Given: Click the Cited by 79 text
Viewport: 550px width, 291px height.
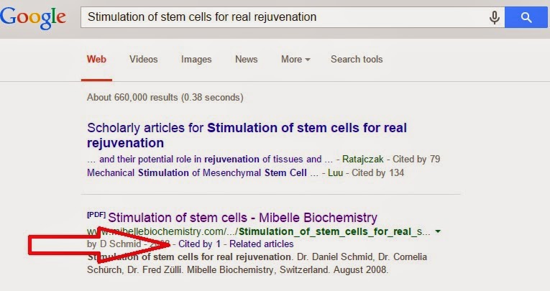Looking at the screenshot, I should 416,160.
